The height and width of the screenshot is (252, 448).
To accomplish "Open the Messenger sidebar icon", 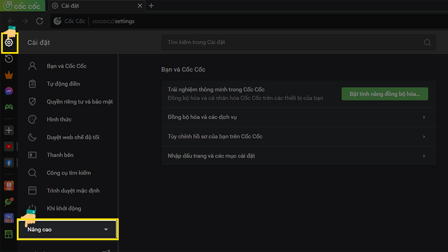I will click(x=9, y=91).
